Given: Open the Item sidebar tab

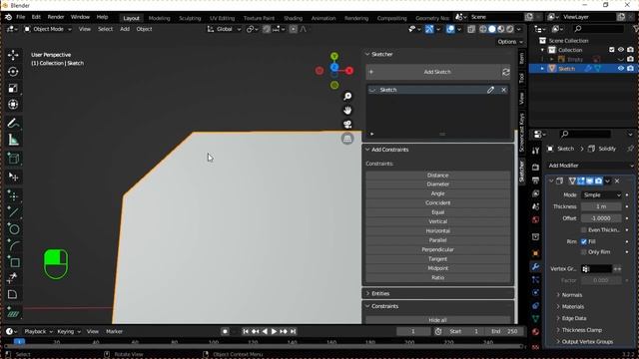Looking at the screenshot, I should pos(521,58).
